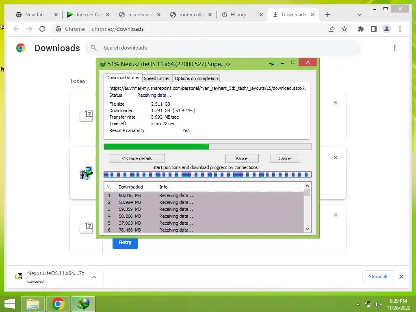This screenshot has width=416, height=312.
Task: Close the download shelf bar
Action: [401, 277]
